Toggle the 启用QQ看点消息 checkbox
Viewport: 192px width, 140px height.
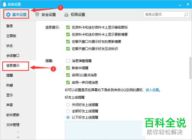click(68, 75)
